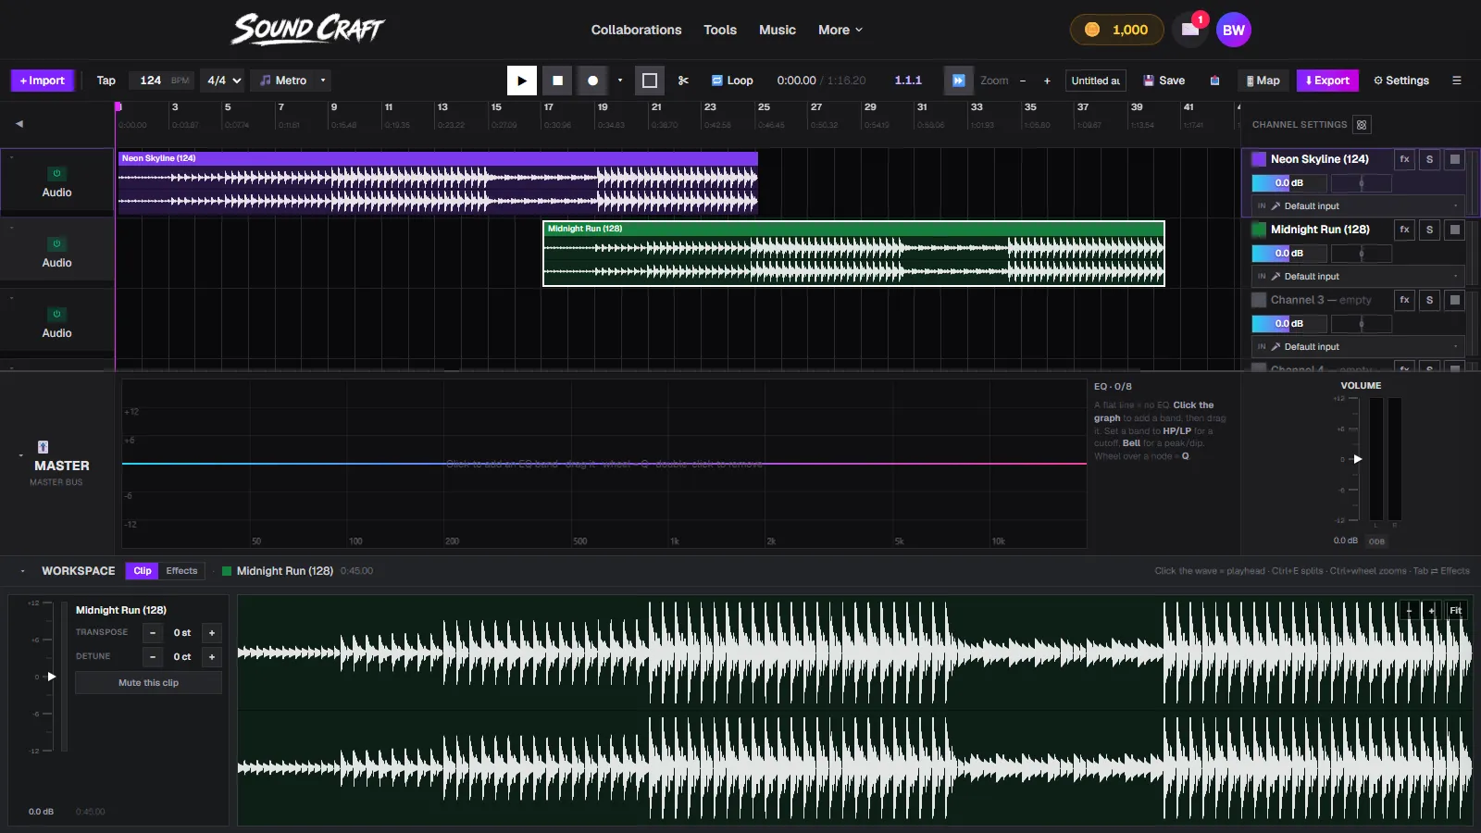1481x833 pixels.
Task: Zoom out timeline with minus button
Action: 1023,81
